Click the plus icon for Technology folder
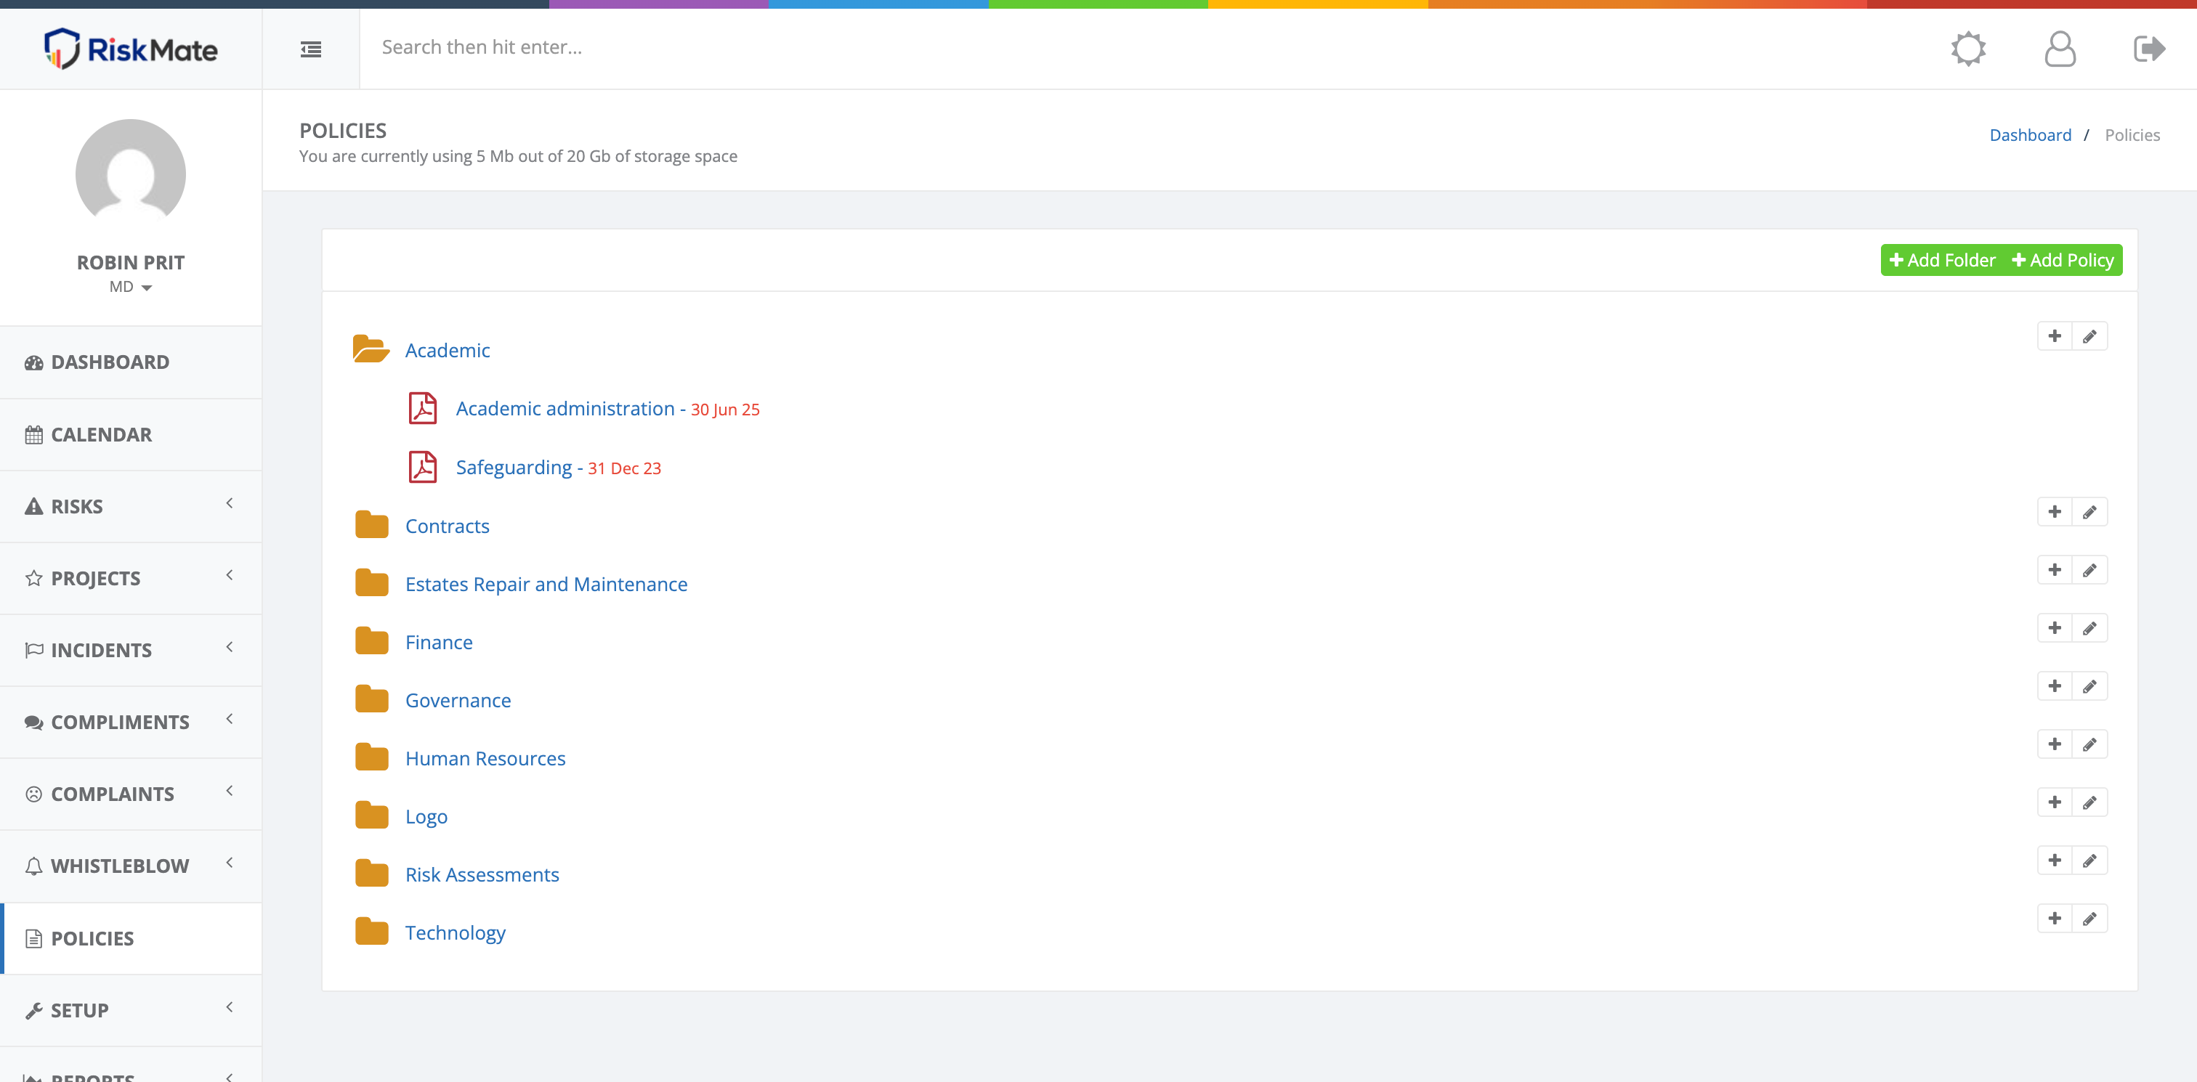This screenshot has height=1082, width=2197. 2055,919
